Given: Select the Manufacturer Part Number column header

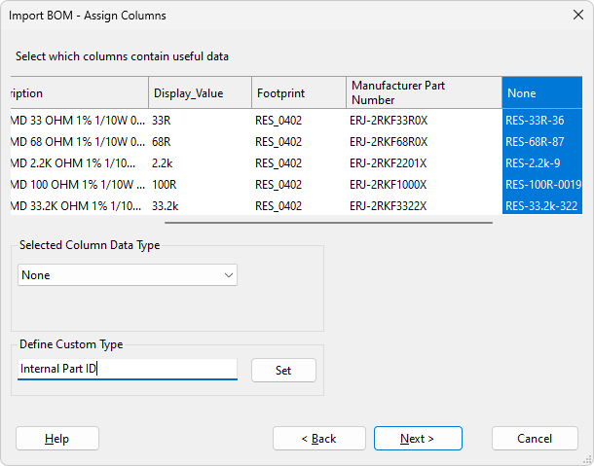Looking at the screenshot, I should (x=424, y=93).
